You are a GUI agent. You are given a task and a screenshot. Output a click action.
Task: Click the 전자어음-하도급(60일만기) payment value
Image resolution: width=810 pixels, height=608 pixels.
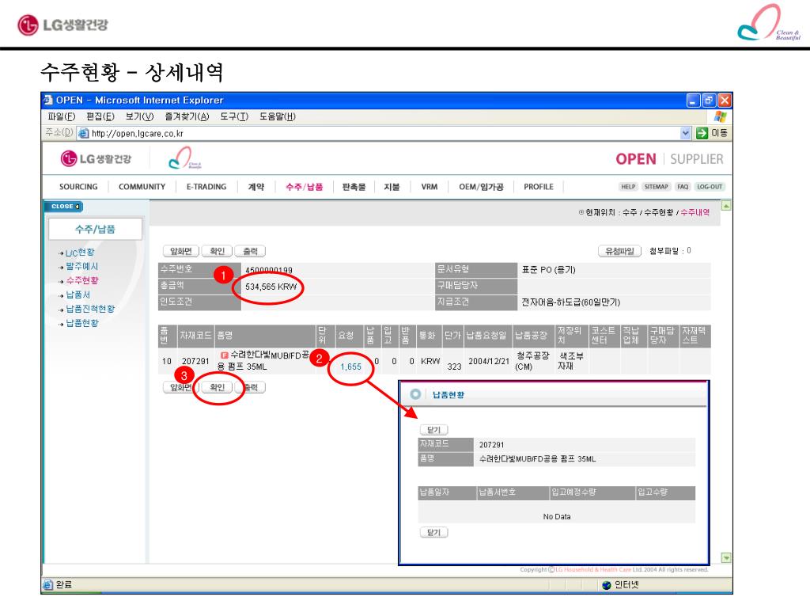pos(570,302)
